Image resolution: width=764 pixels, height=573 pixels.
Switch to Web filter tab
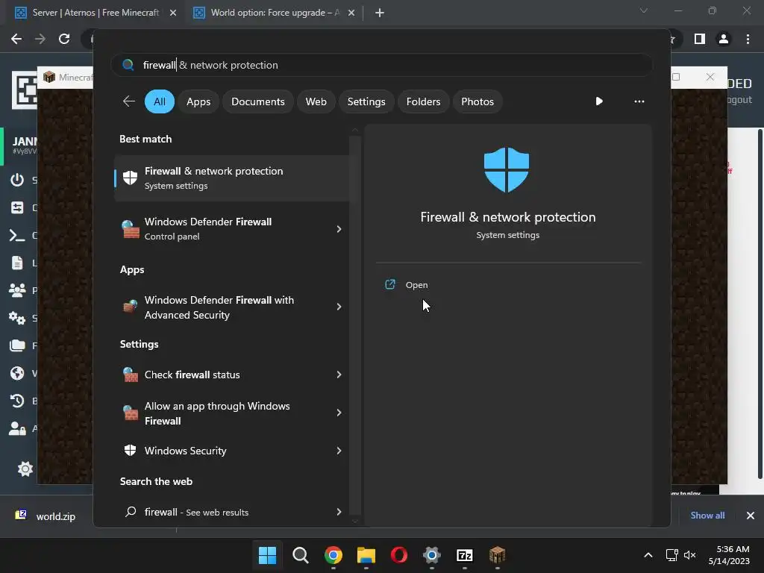click(316, 101)
